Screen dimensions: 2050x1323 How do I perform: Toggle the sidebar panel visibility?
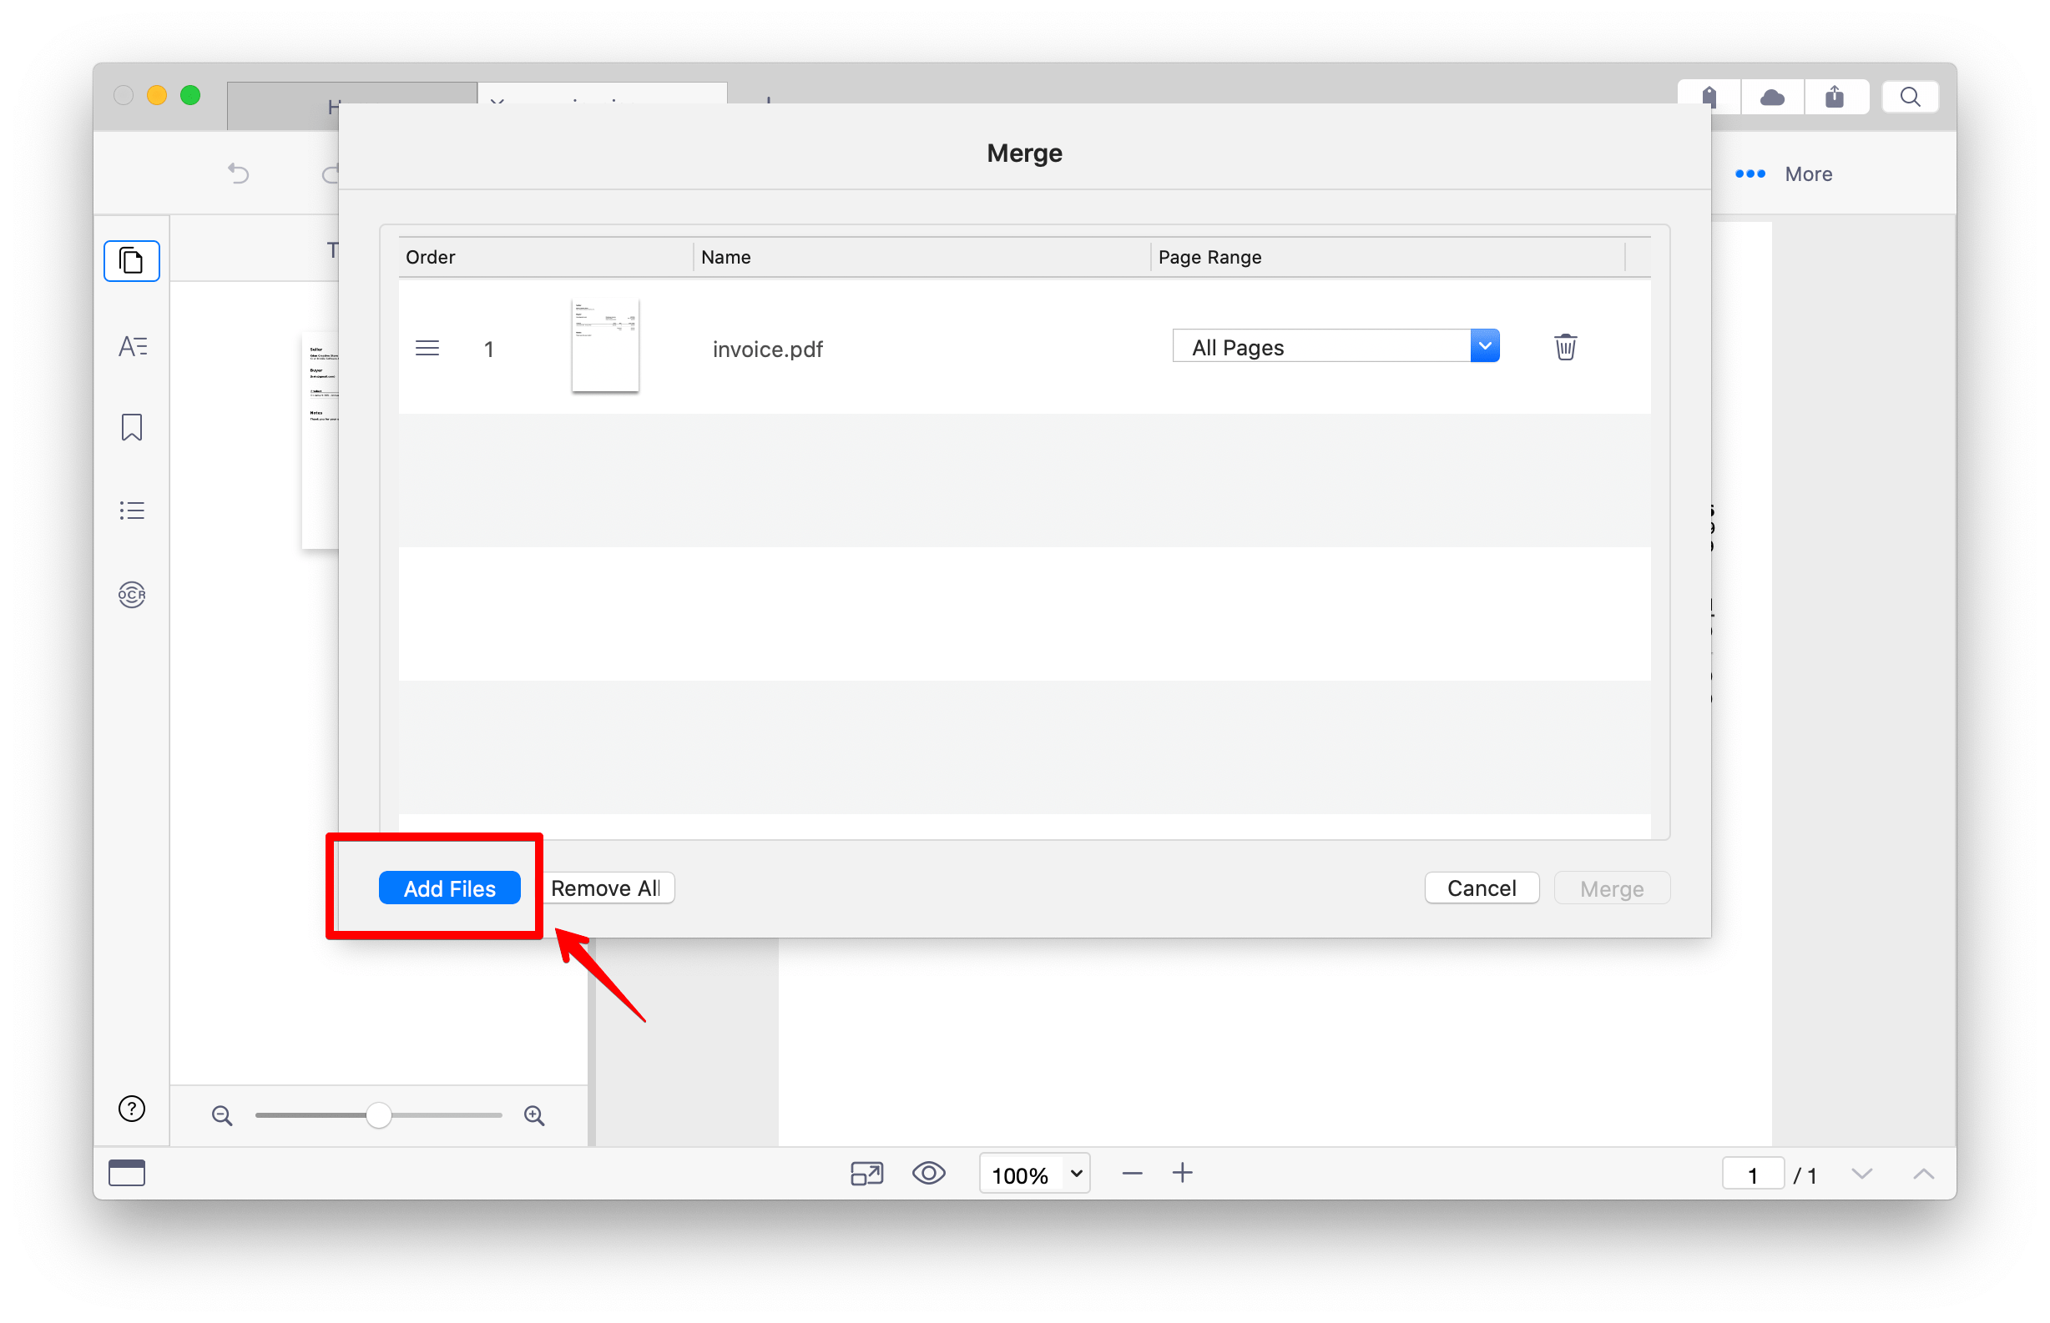[126, 1173]
